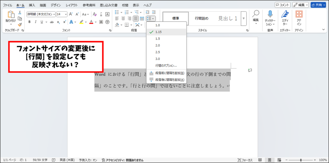This screenshot has width=329, height=163.
Task: Expand the styles gallery
Action: [244, 19]
